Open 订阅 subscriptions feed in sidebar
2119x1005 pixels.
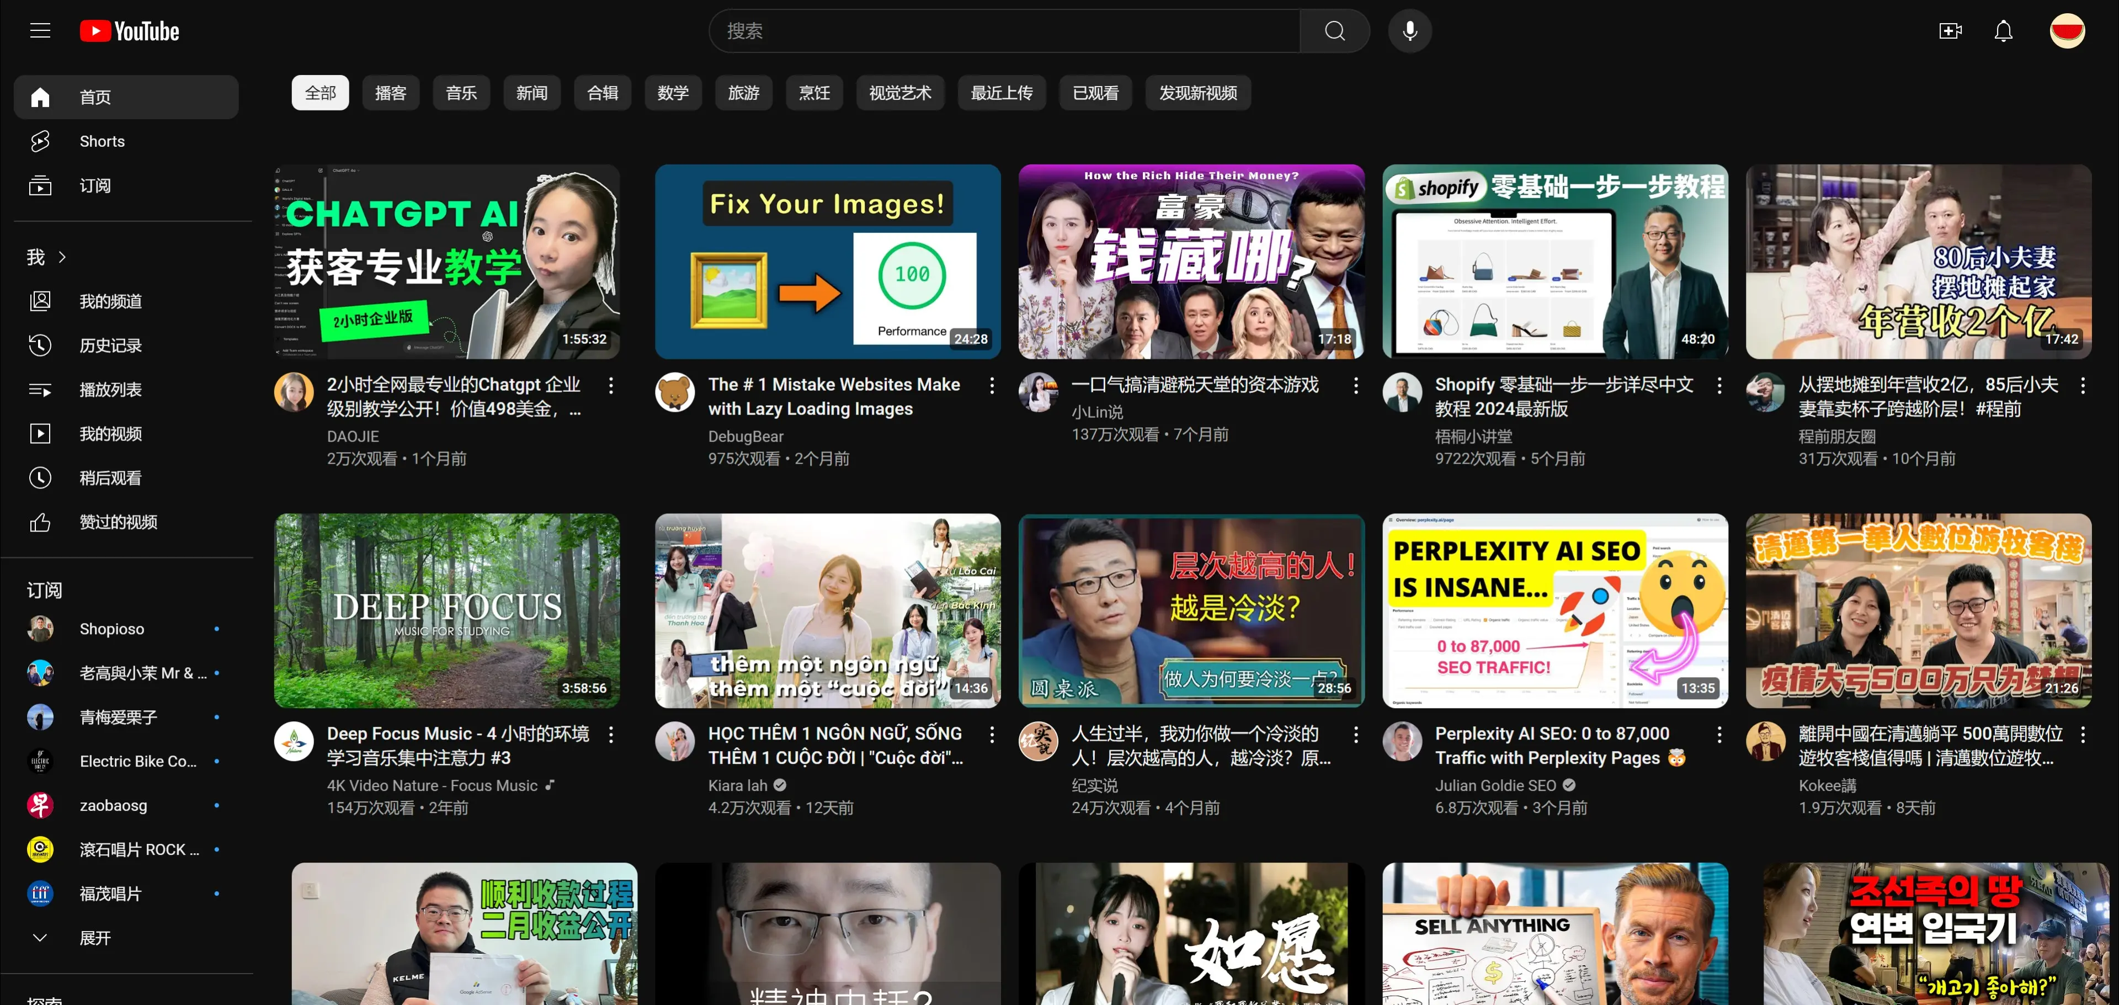click(126, 186)
